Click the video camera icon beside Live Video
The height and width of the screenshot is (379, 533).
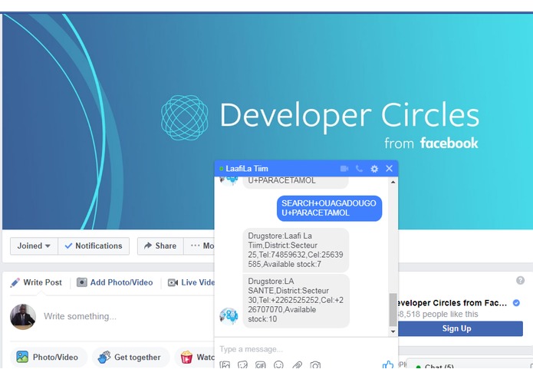(x=173, y=282)
